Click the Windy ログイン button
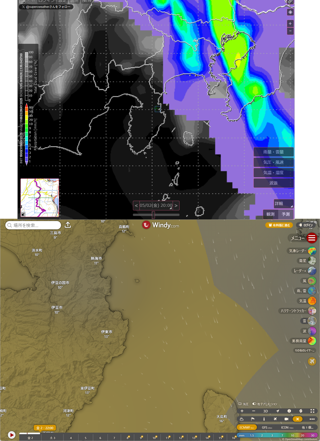320x441 pixels. point(306,225)
